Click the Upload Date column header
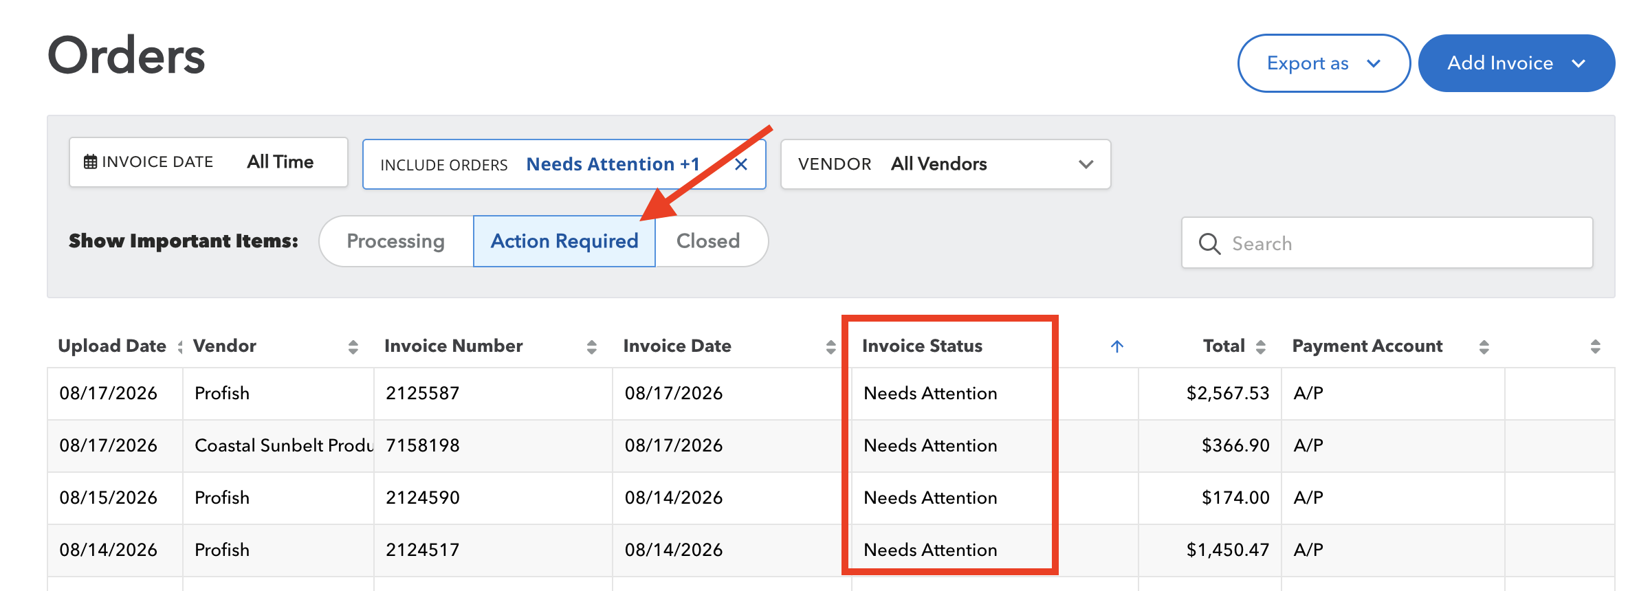This screenshot has width=1650, height=591. point(112,346)
